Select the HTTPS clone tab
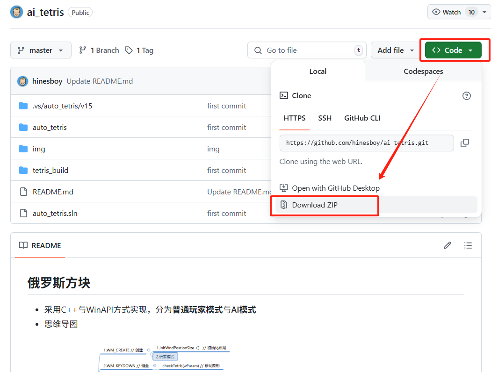The image size is (491, 372). point(294,118)
